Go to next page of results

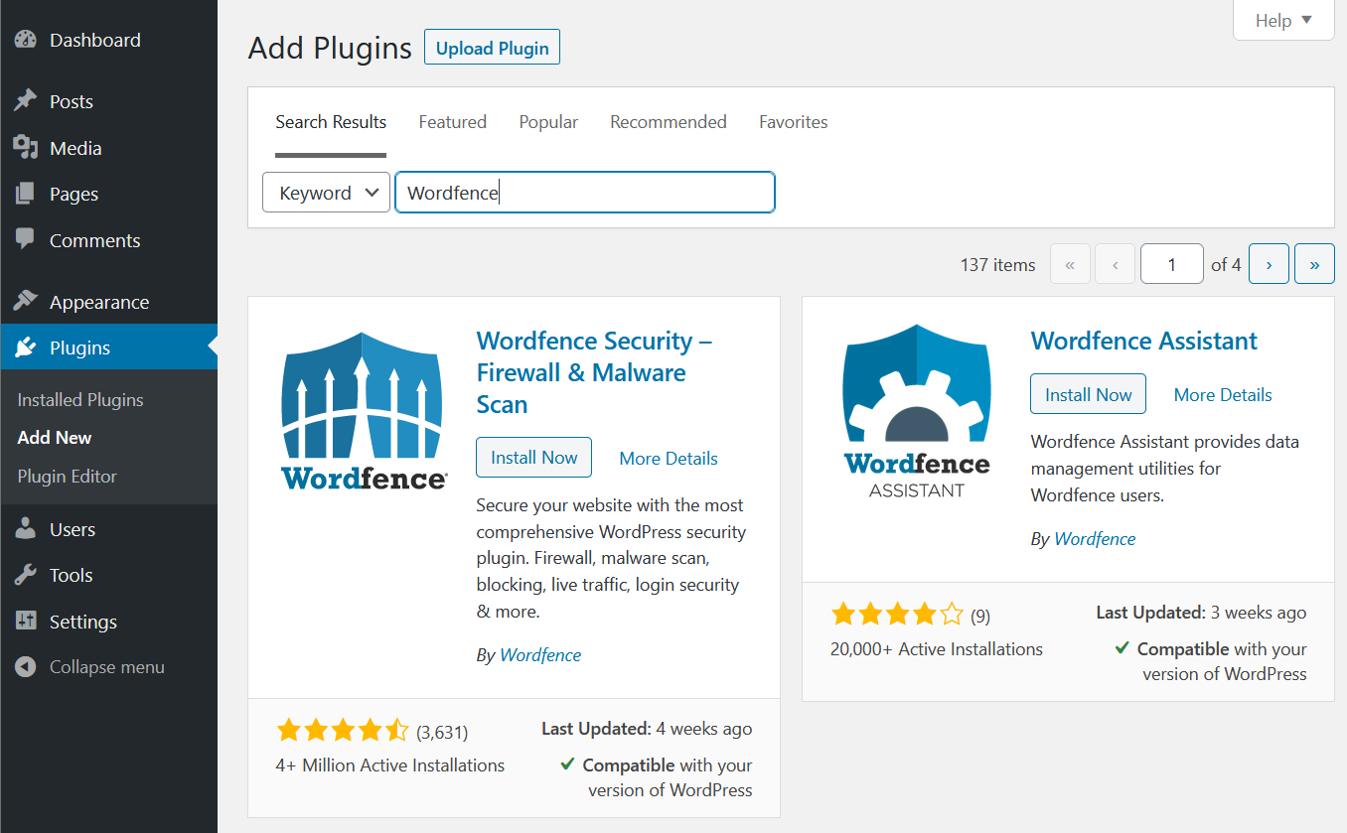point(1269,264)
